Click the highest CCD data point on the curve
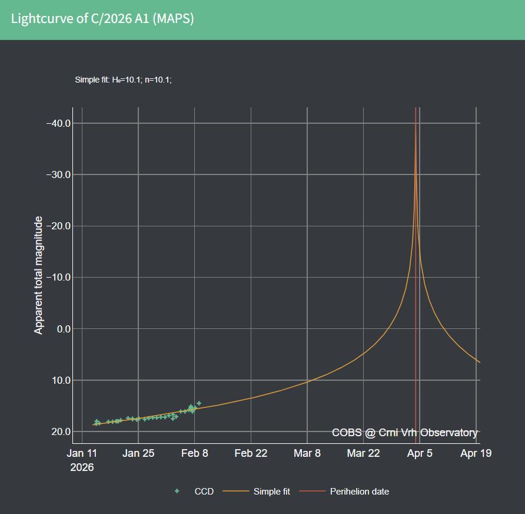This screenshot has width=525, height=514. coord(198,403)
